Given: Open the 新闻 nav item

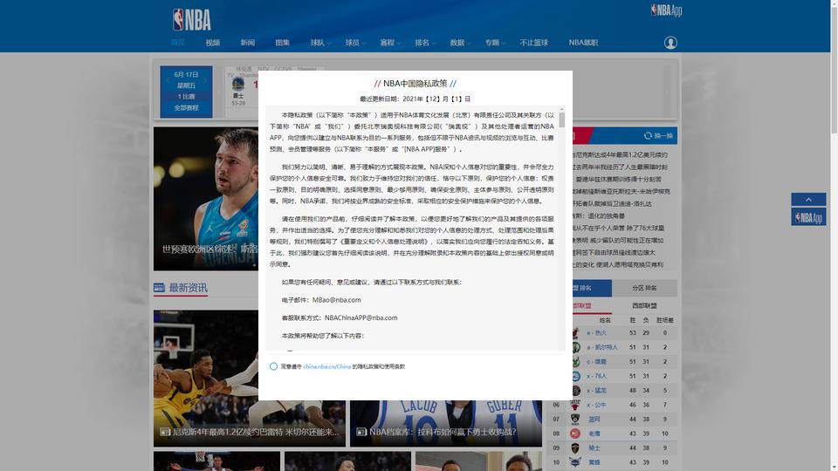Looking at the screenshot, I should pos(247,43).
